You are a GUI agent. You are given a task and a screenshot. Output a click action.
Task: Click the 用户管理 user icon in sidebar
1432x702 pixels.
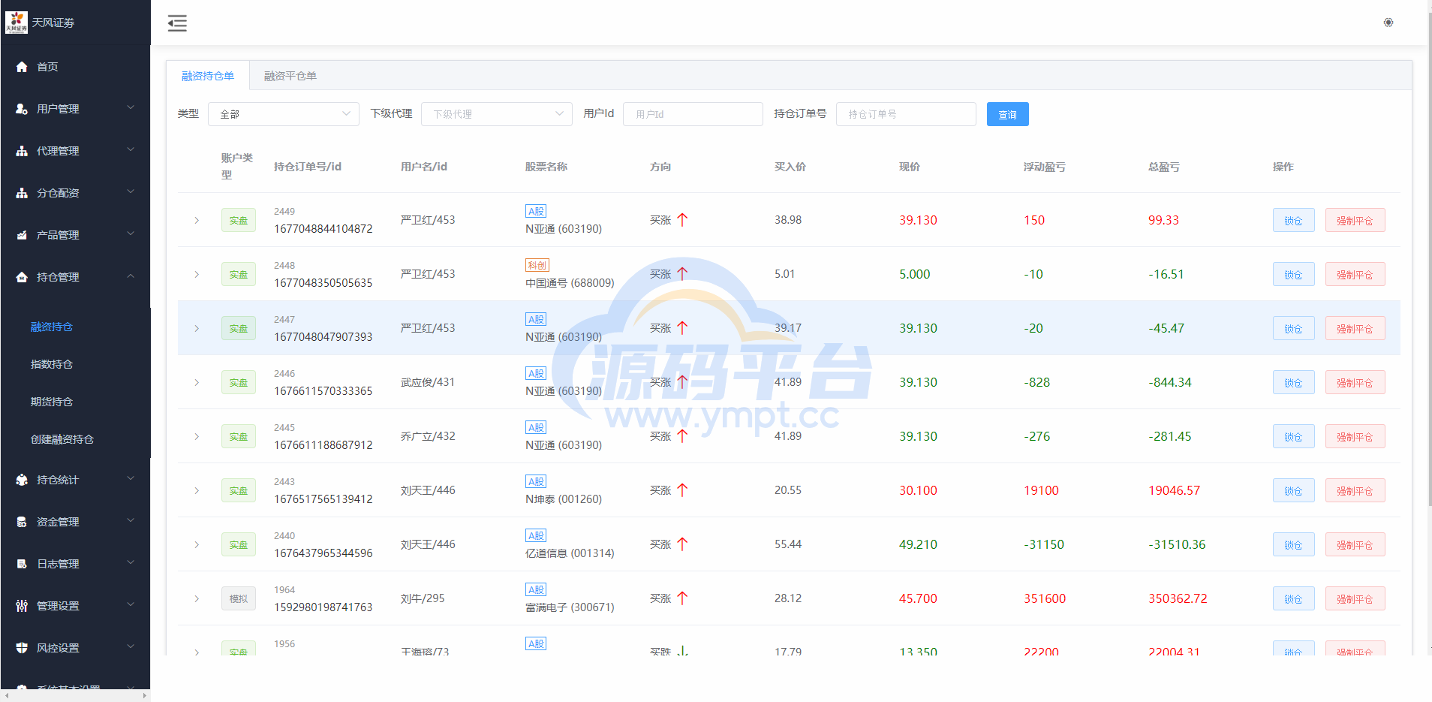click(22, 109)
